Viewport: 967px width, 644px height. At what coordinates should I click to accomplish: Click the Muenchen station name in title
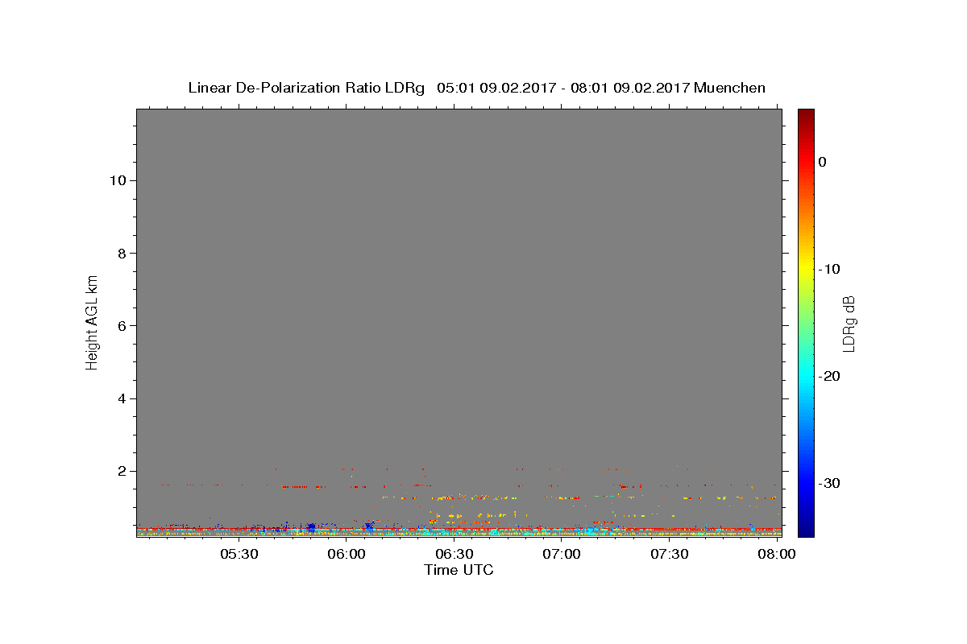pyautogui.click(x=730, y=88)
